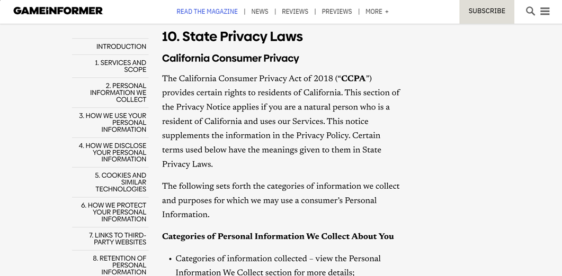Click the 10. State Privacy Laws heading
The image size is (562, 276).
click(x=232, y=36)
